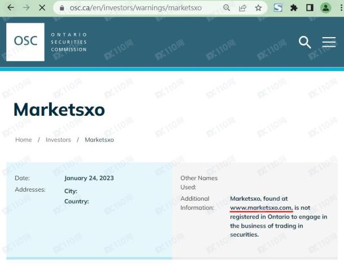344x267 pixels.
Task: Click the date January 24, 2023
Action: [89, 178]
